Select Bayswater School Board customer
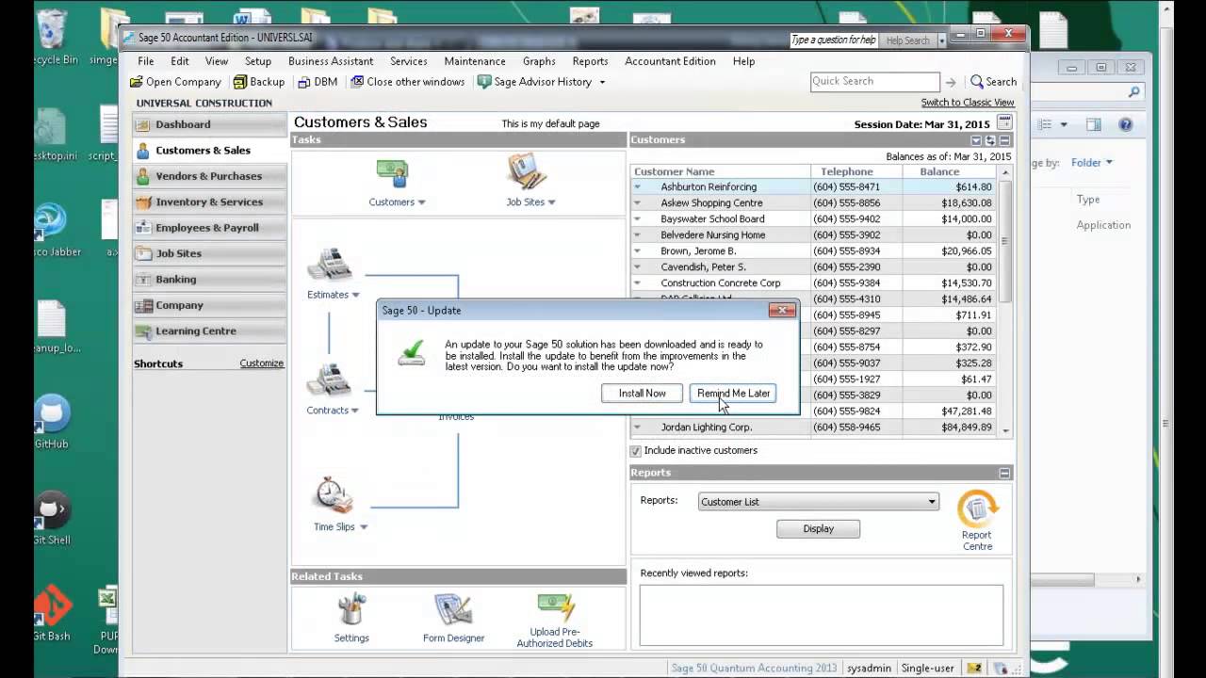1206x678 pixels. 712,219
